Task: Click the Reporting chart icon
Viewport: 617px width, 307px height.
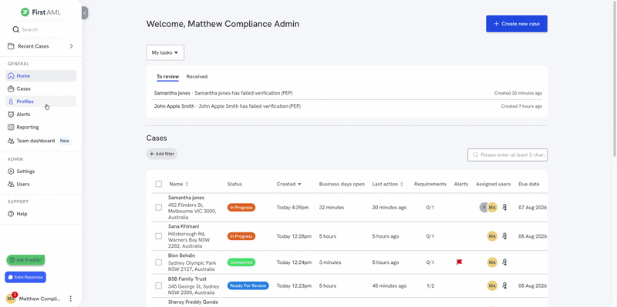Action: tap(11, 127)
